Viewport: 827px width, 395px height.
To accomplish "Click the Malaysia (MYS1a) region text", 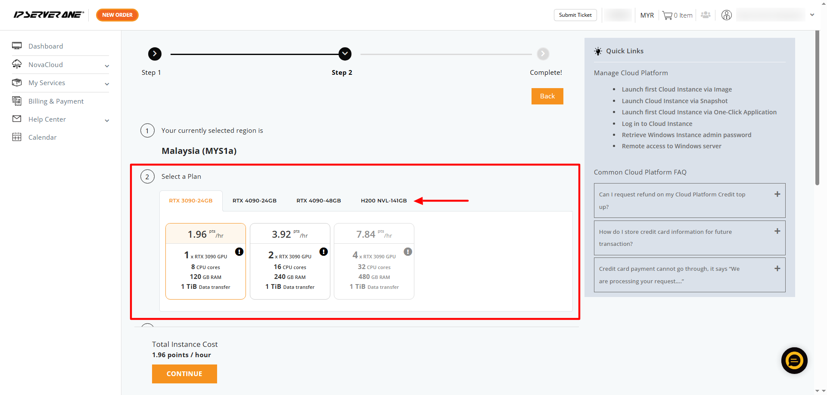I will tap(199, 151).
